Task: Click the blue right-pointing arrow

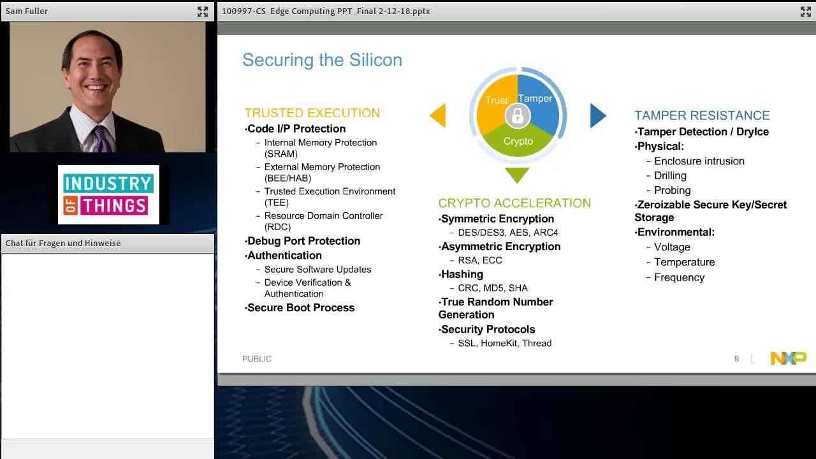Action: (x=597, y=115)
